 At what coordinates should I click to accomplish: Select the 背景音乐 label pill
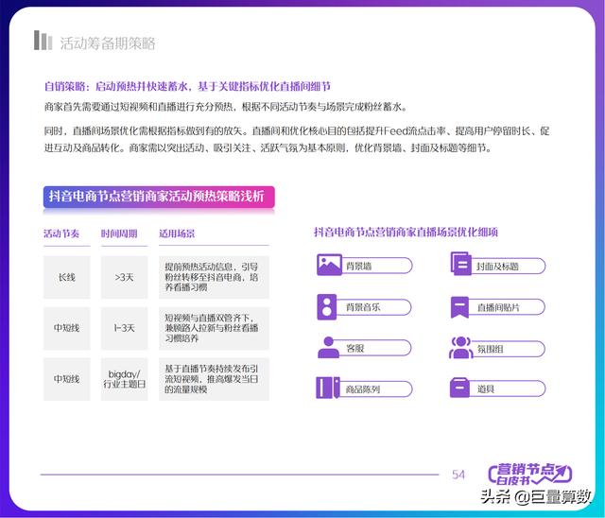373,307
